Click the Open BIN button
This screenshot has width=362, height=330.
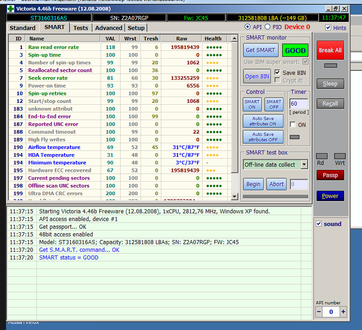pos(257,76)
